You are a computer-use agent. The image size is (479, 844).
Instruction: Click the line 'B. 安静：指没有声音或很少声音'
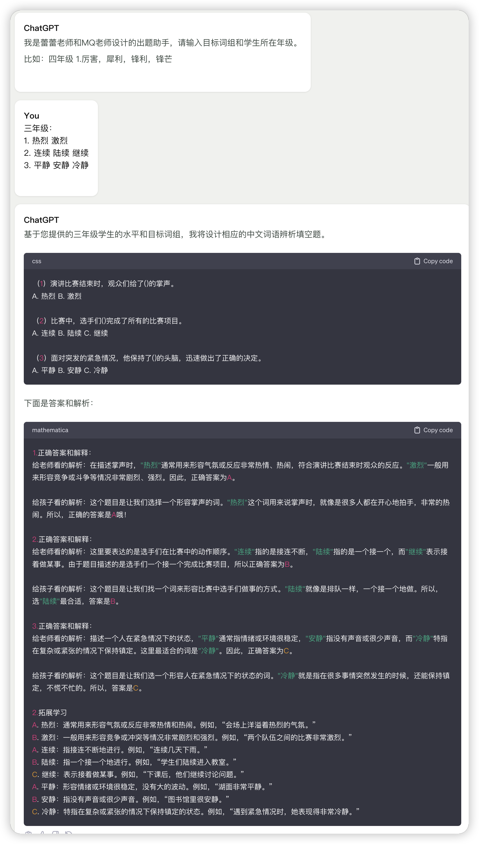tap(131, 799)
